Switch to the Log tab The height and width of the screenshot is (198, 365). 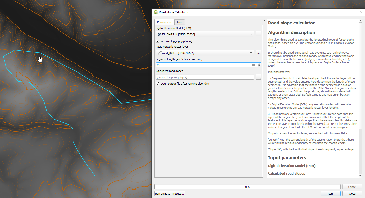point(179,22)
